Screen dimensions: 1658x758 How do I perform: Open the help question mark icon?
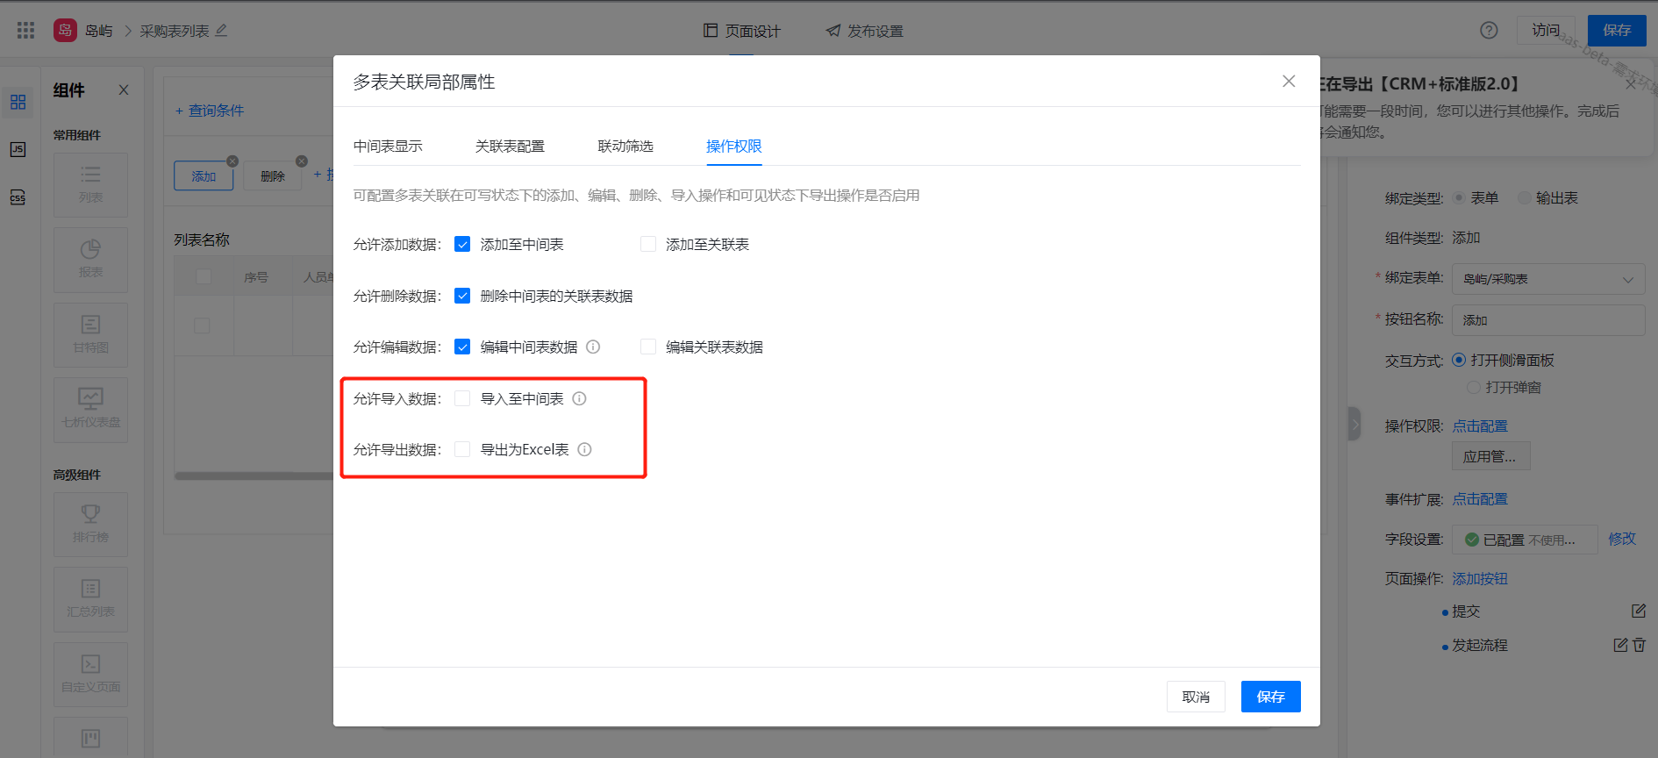1489,31
